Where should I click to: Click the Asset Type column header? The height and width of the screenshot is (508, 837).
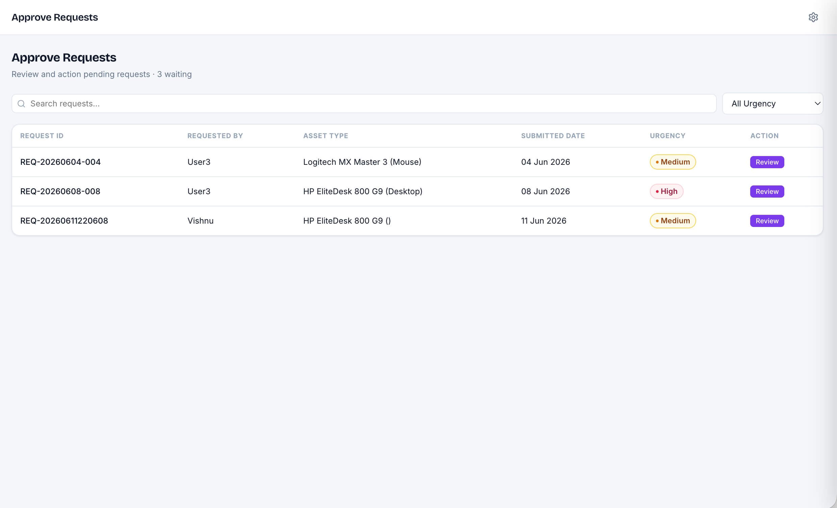coord(325,136)
